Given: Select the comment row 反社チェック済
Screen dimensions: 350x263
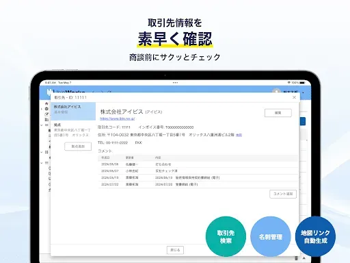Looking at the screenshot, I should point(198,171).
